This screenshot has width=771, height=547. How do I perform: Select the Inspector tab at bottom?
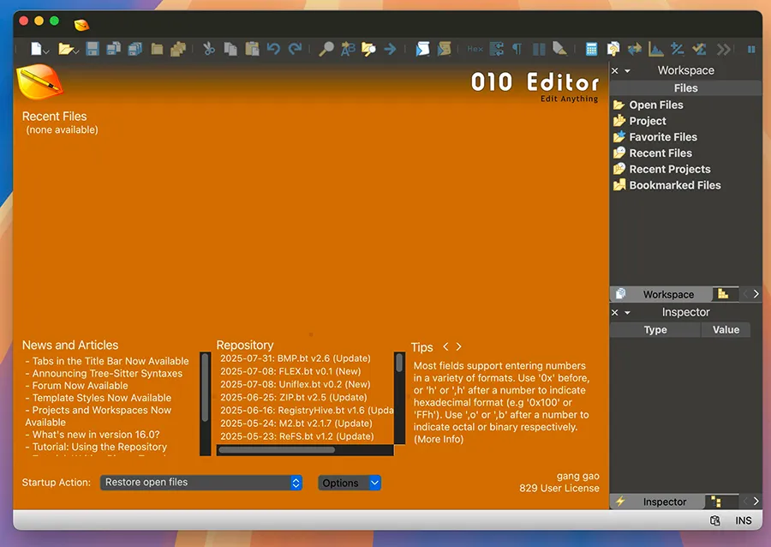(664, 502)
